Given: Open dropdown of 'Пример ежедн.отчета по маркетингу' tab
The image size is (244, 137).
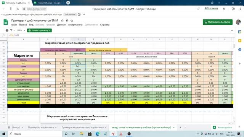Looking at the screenshot, I should coord(106,127).
